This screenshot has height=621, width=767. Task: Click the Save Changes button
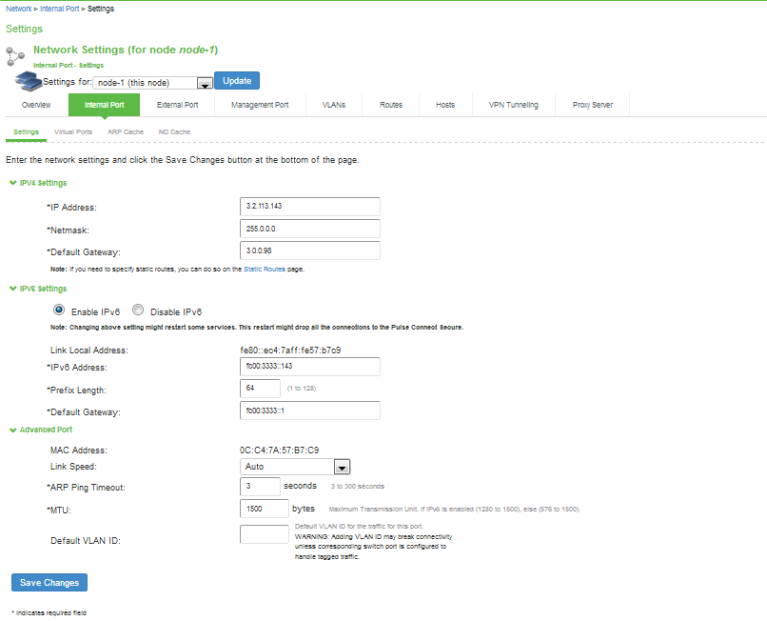pos(49,582)
